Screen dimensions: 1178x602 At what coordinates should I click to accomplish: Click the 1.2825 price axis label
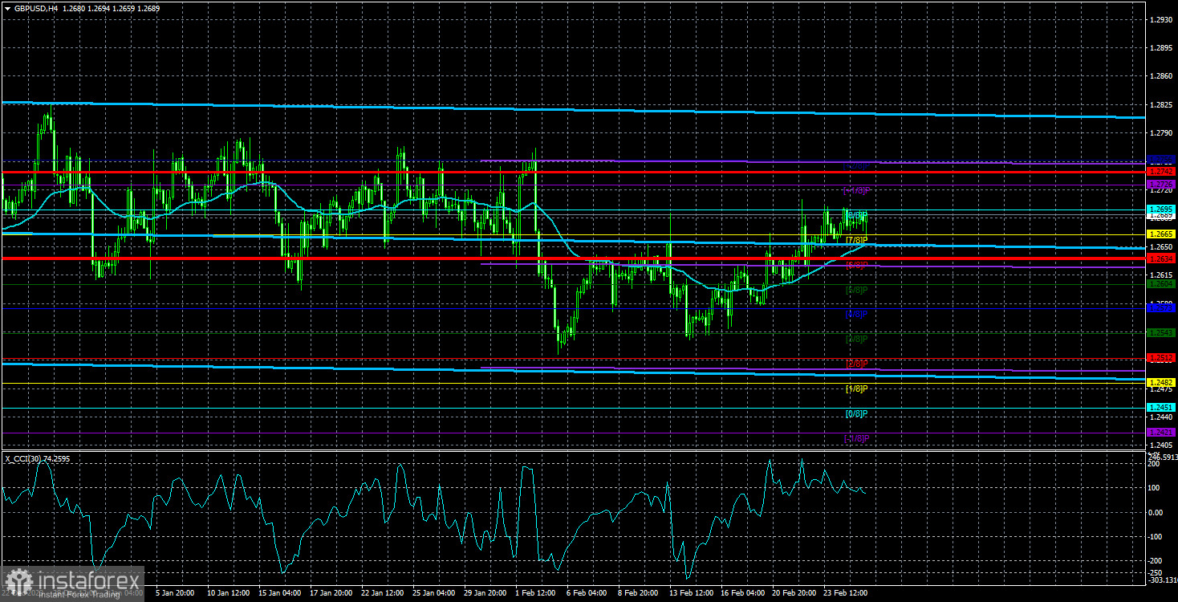pyautogui.click(x=1160, y=104)
